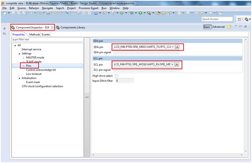Click the New C source file icon
This screenshot has width=252, height=163.
click(113, 13)
